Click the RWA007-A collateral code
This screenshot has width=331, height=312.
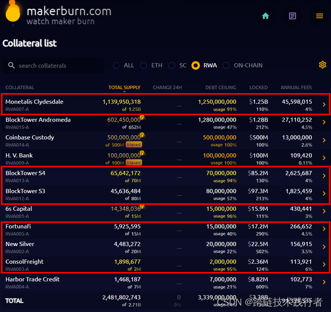click(x=18, y=109)
